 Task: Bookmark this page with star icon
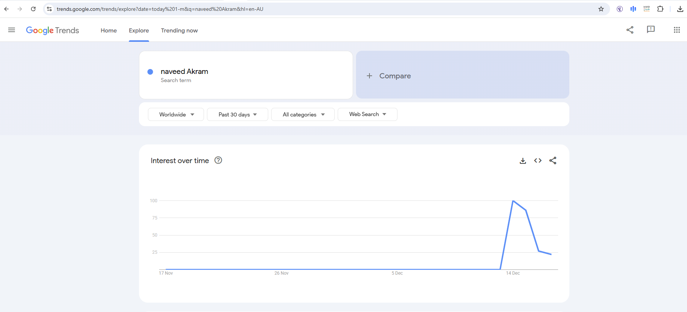pos(601,9)
